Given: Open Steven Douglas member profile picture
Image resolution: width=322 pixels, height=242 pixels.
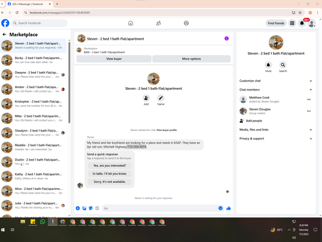Looking at the screenshot, I should 243,111.
